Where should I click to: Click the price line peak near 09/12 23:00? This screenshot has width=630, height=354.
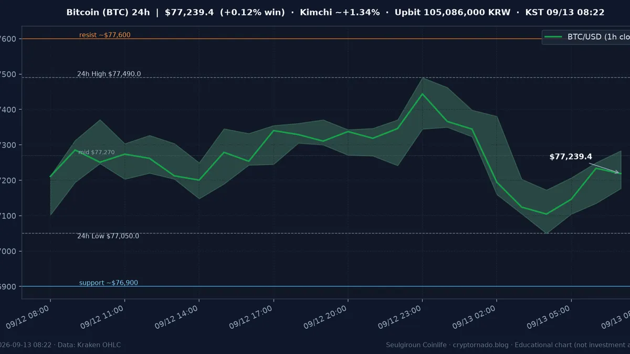tap(422, 93)
